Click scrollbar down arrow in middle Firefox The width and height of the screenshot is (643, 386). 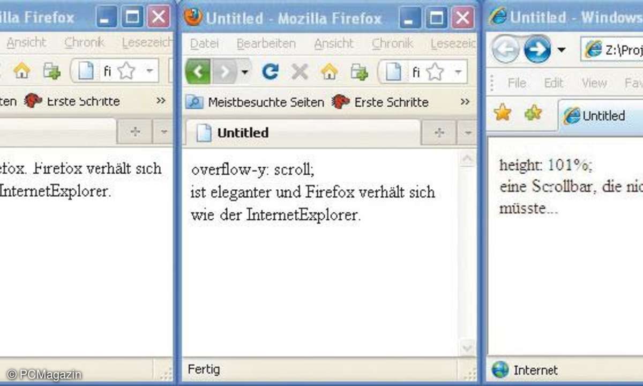click(468, 347)
